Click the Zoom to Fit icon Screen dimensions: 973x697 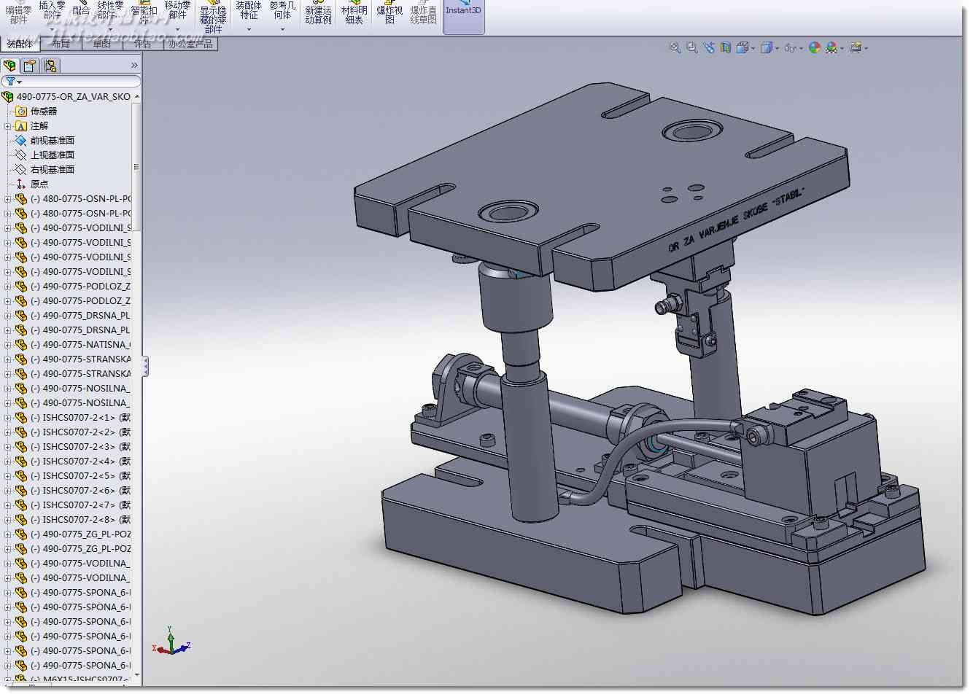675,47
